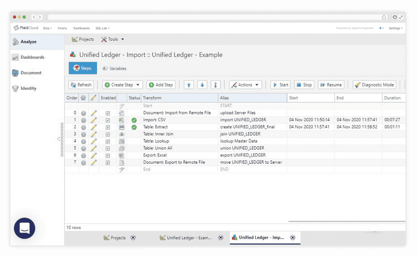Click the horizontal scrollbar of steps table
Viewport: 417px width, 256px height.
click(x=347, y=221)
